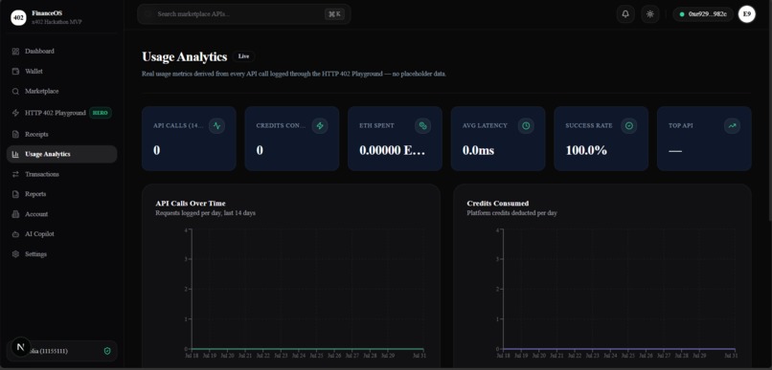
Task: Click the 100.0% success rate value
Action: click(x=586, y=150)
